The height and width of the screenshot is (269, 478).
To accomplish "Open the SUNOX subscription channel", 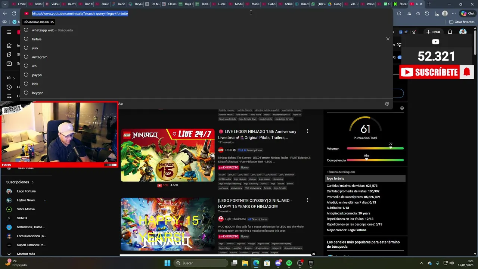I will tap(22, 218).
